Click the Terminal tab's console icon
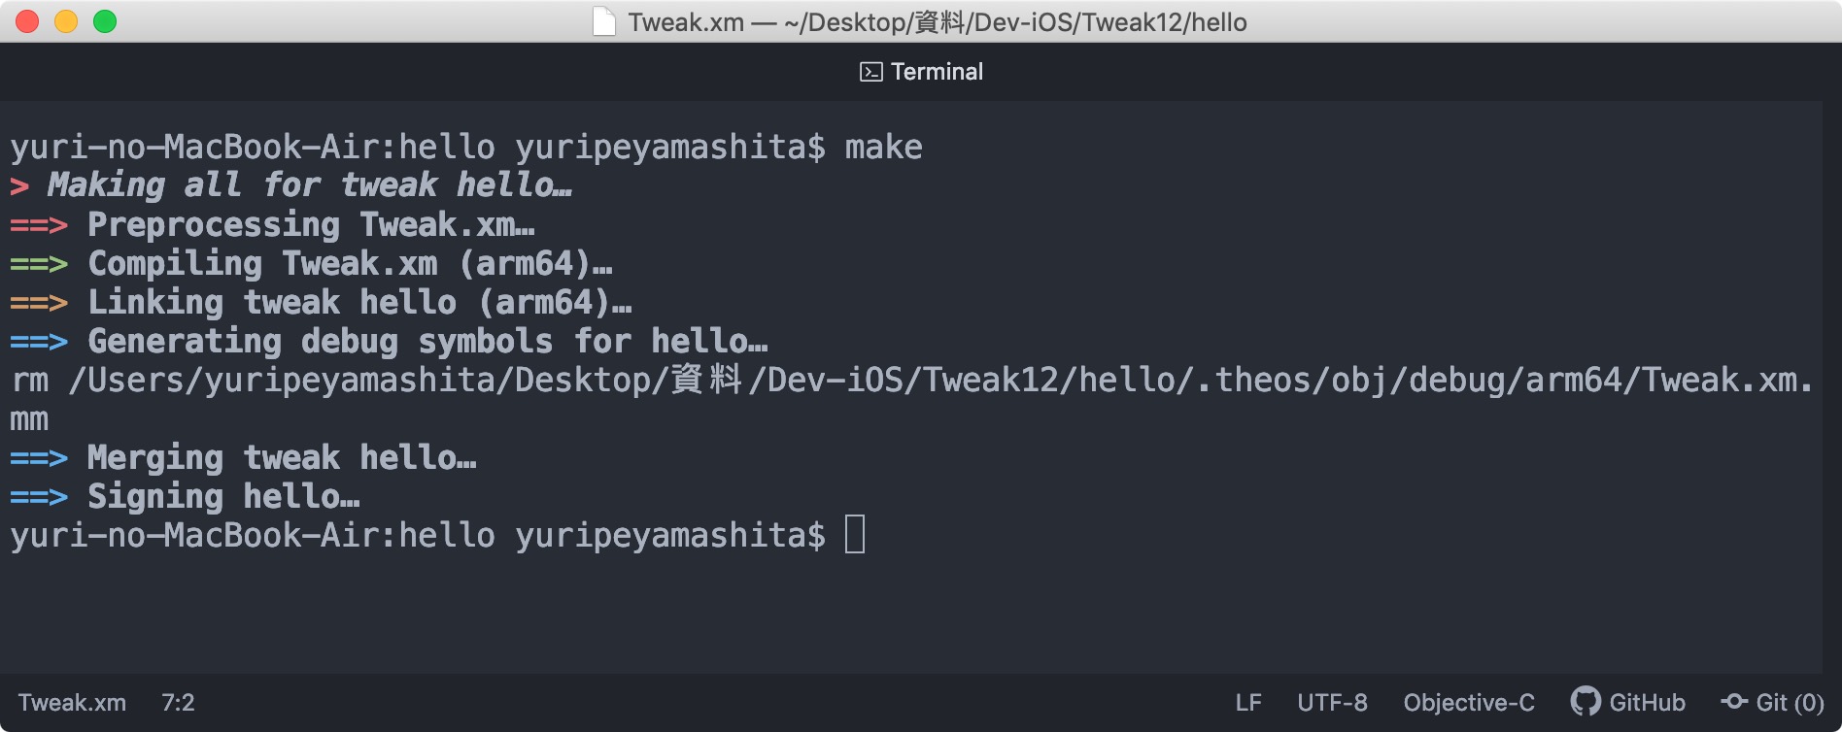 [870, 72]
